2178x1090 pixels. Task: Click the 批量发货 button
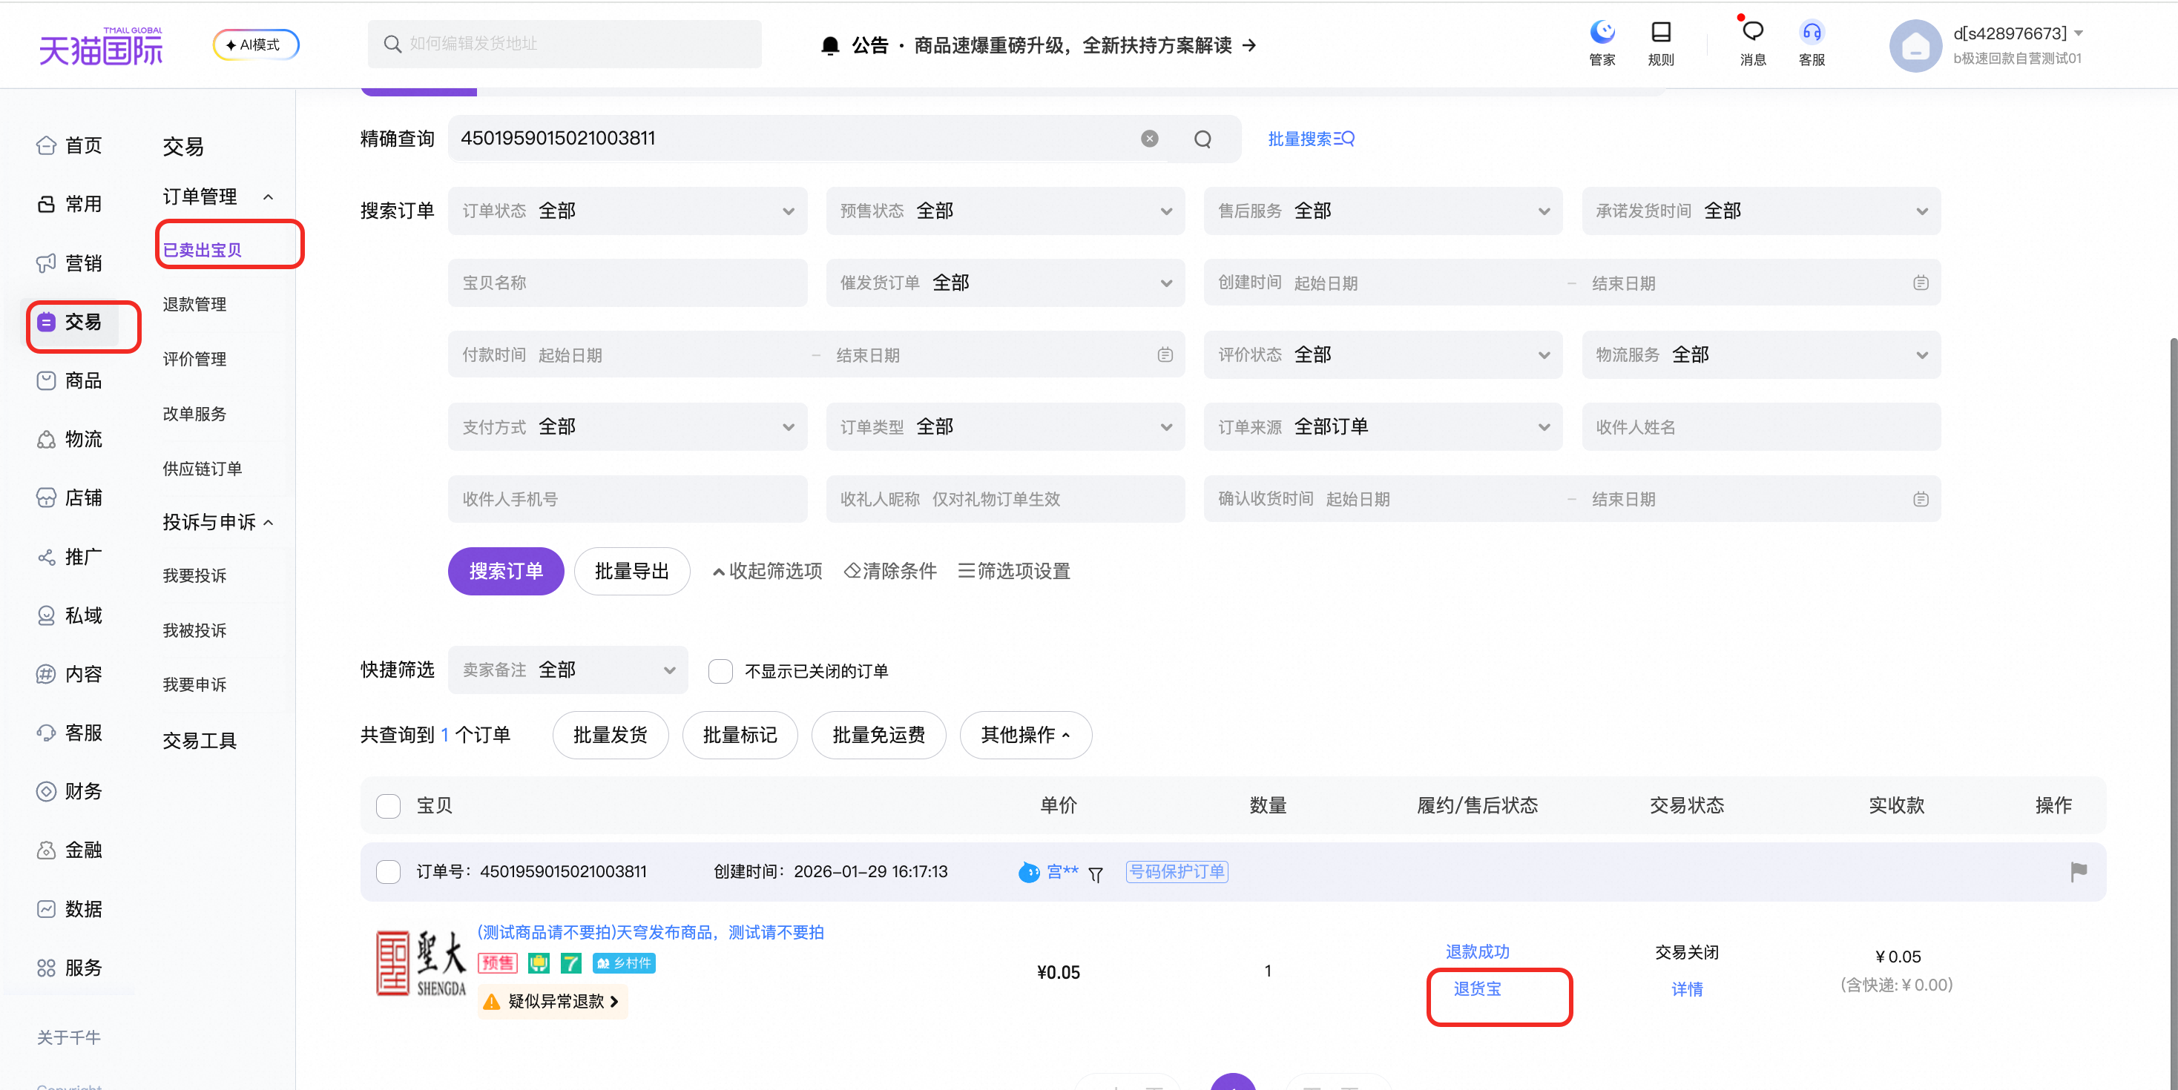[x=611, y=735]
